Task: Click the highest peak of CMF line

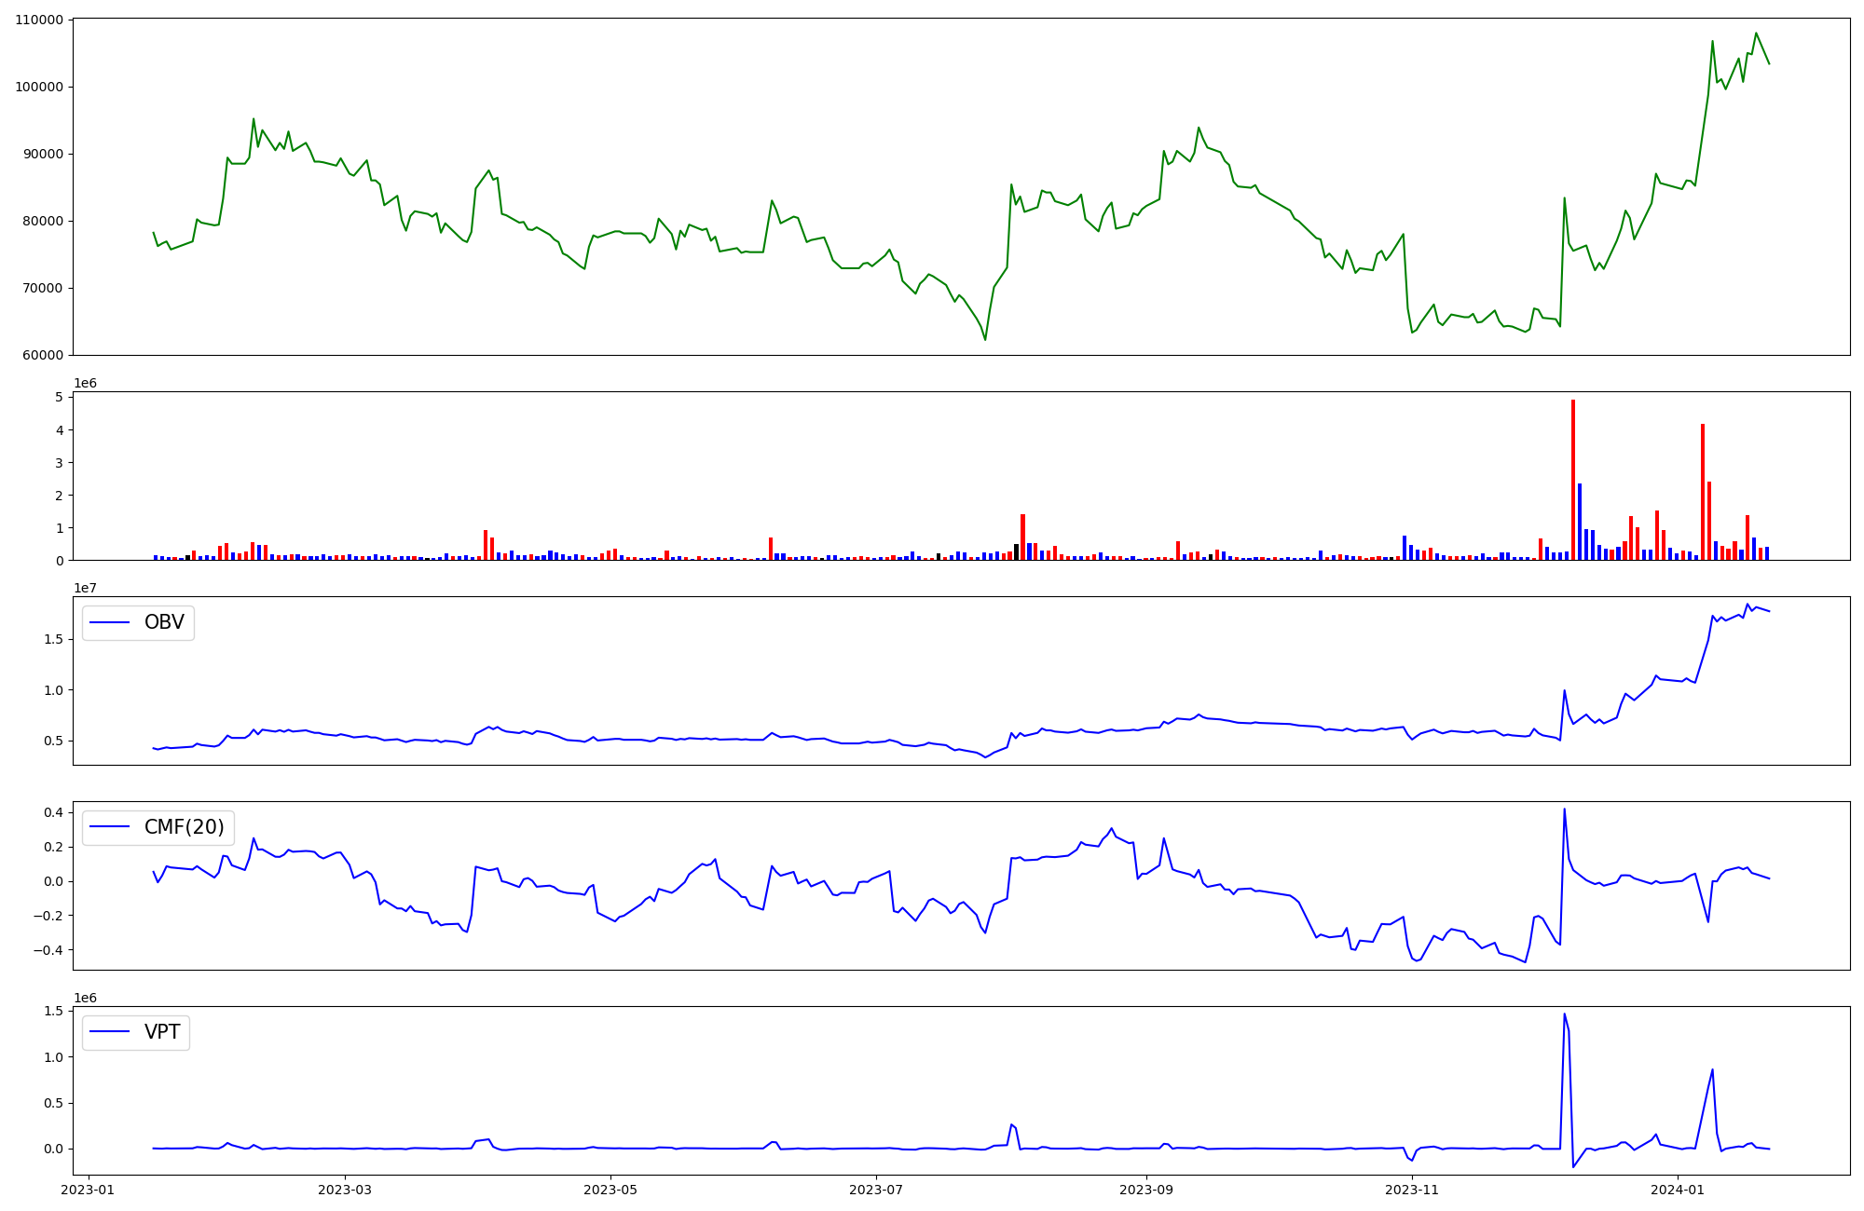Action: (1564, 809)
